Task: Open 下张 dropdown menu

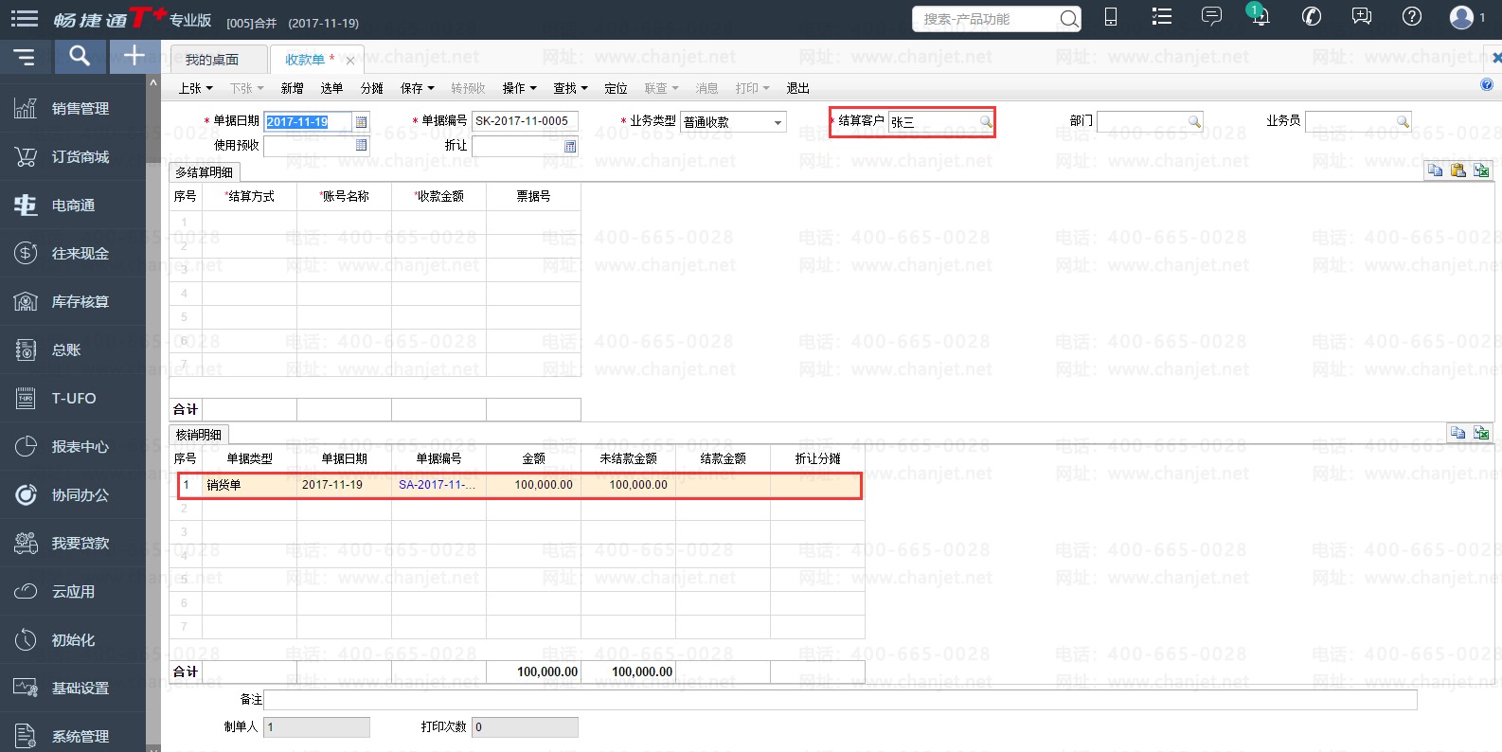Action: click(x=246, y=88)
